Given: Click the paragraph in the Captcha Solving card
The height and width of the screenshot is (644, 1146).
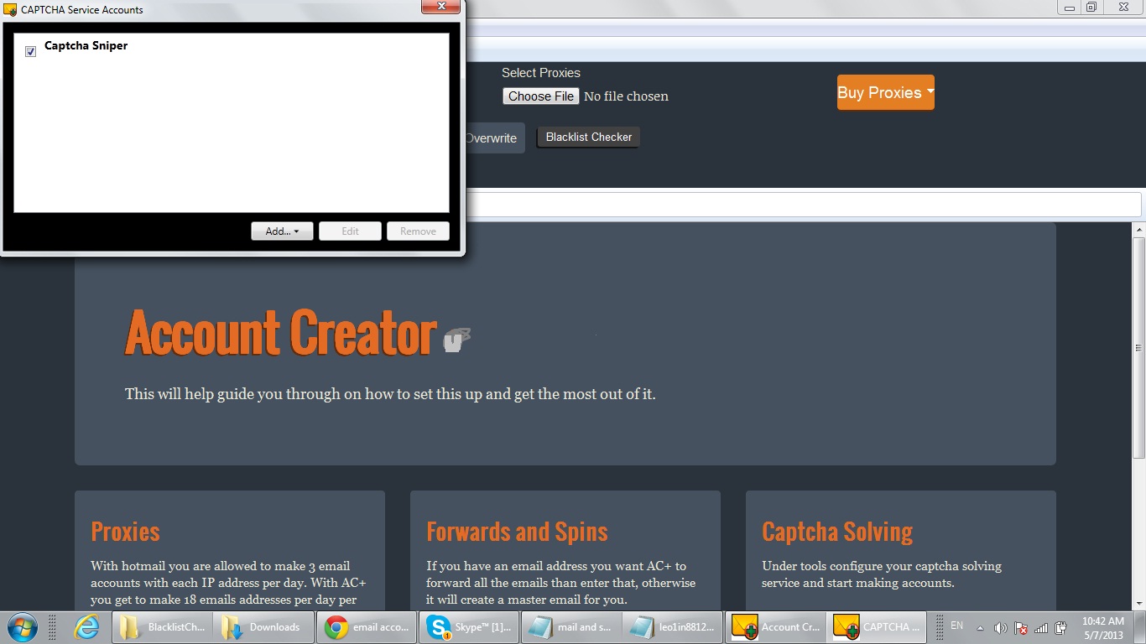Looking at the screenshot, I should [882, 574].
